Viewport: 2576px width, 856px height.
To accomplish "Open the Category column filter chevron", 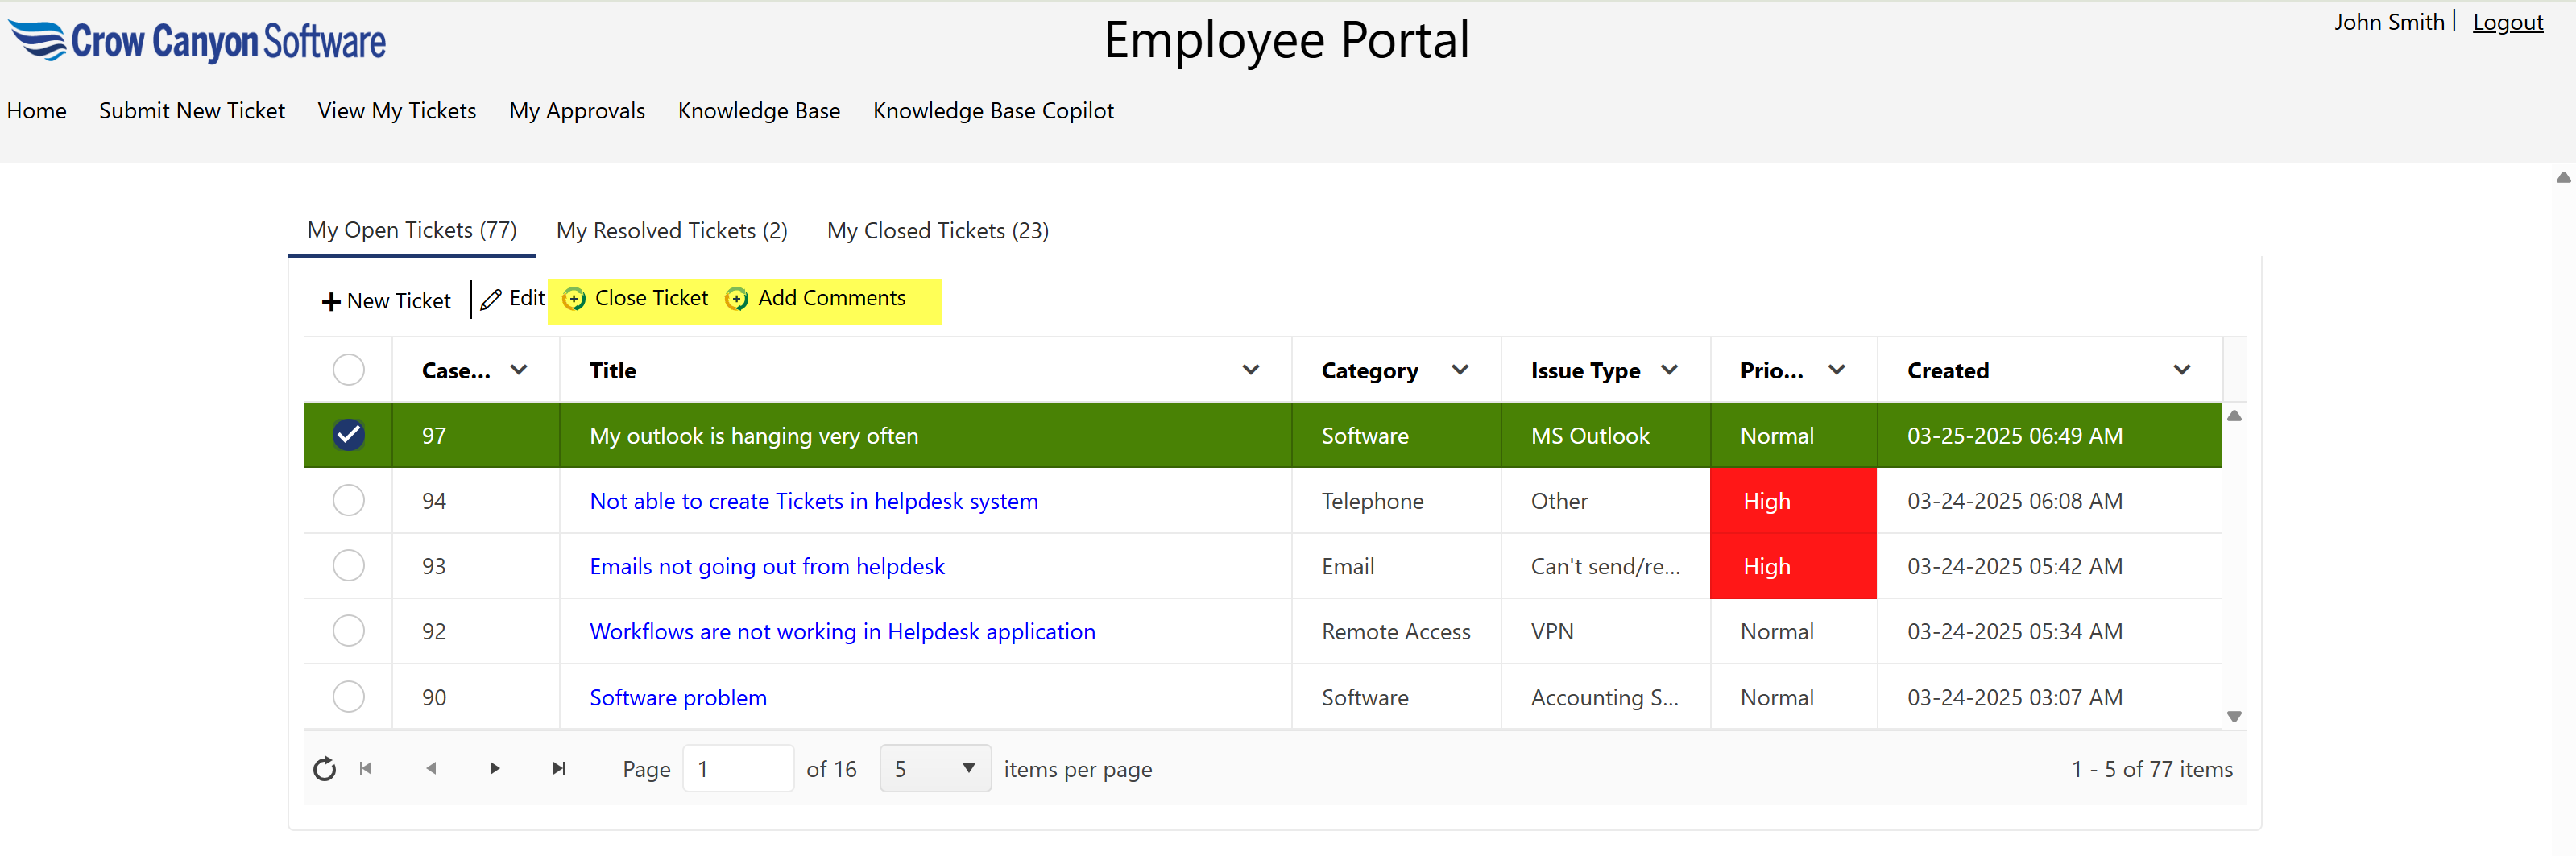I will [1460, 369].
